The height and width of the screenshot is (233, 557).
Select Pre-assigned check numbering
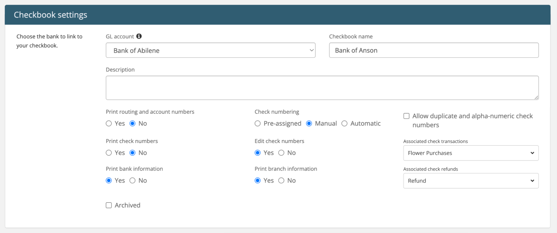point(258,124)
